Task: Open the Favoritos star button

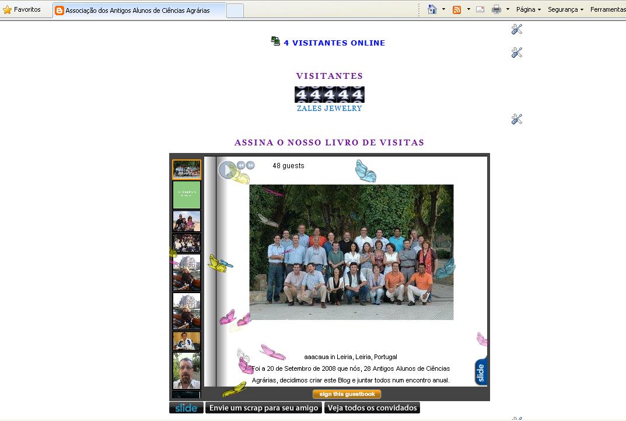Action: click(x=22, y=9)
